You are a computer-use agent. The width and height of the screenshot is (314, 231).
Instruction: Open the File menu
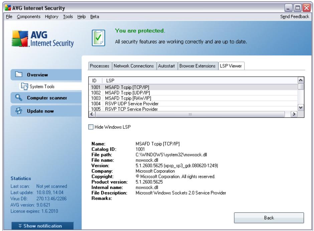pyautogui.click(x=9, y=17)
